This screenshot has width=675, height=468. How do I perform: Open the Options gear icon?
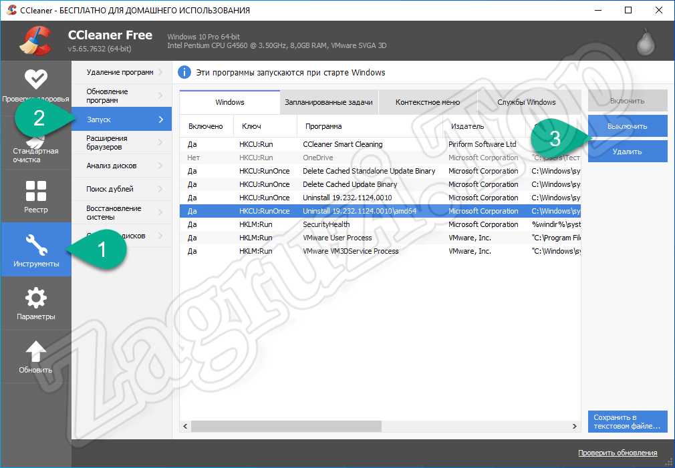[x=35, y=298]
